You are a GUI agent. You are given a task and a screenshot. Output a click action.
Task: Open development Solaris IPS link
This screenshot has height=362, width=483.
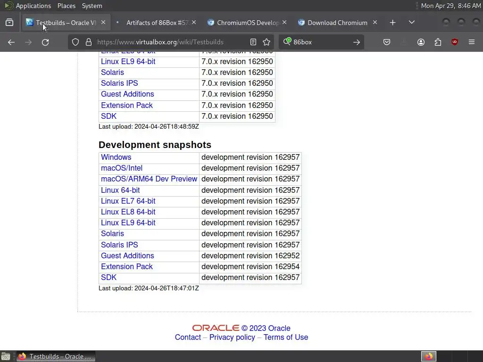[x=119, y=245]
